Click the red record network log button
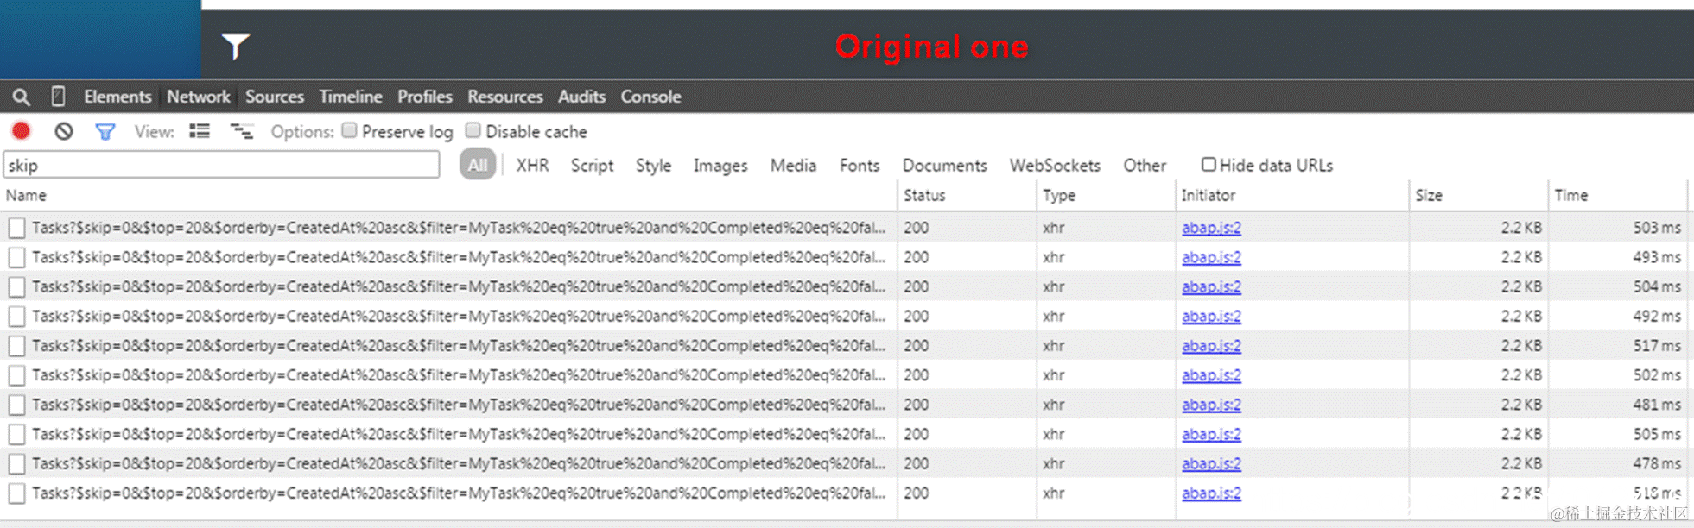1694x528 pixels. click(21, 131)
